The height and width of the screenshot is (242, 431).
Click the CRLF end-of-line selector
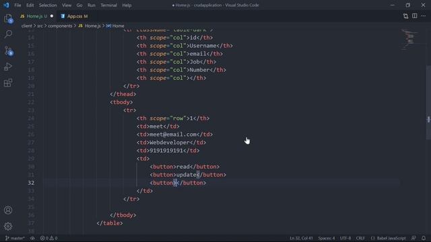pyautogui.click(x=360, y=238)
